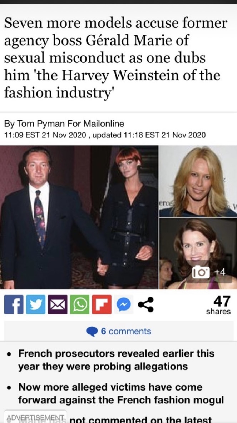The image size is (237, 423).
Task: View blonde woman's portrait photo
Action: (x=198, y=181)
